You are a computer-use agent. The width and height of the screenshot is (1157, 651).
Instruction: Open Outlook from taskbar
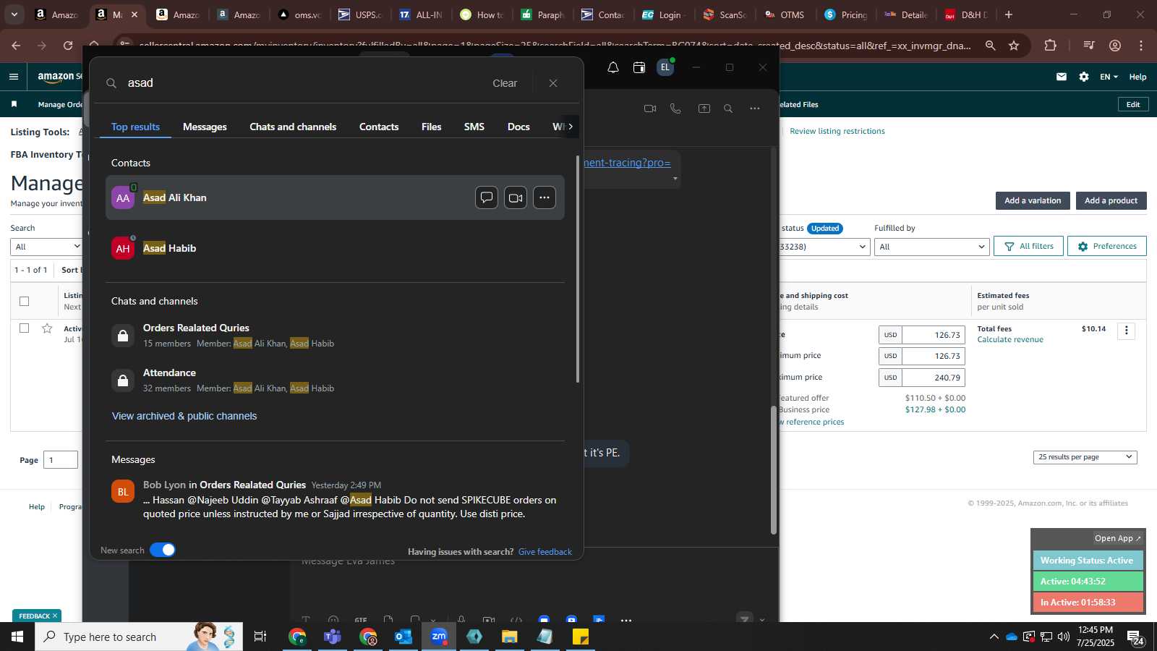point(404,637)
